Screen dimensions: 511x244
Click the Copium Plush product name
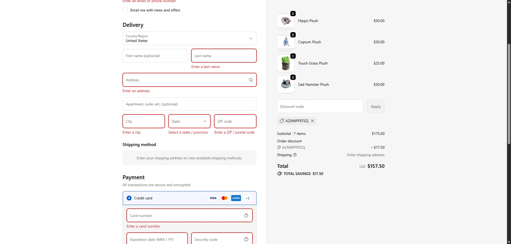tap(309, 42)
